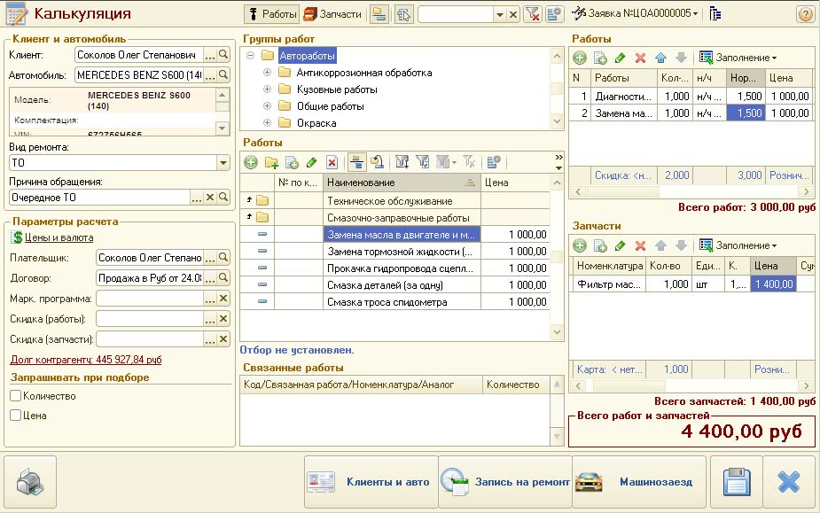Click the Запись на ремонт button
Viewport: 820px width, 513px height.
click(504, 482)
